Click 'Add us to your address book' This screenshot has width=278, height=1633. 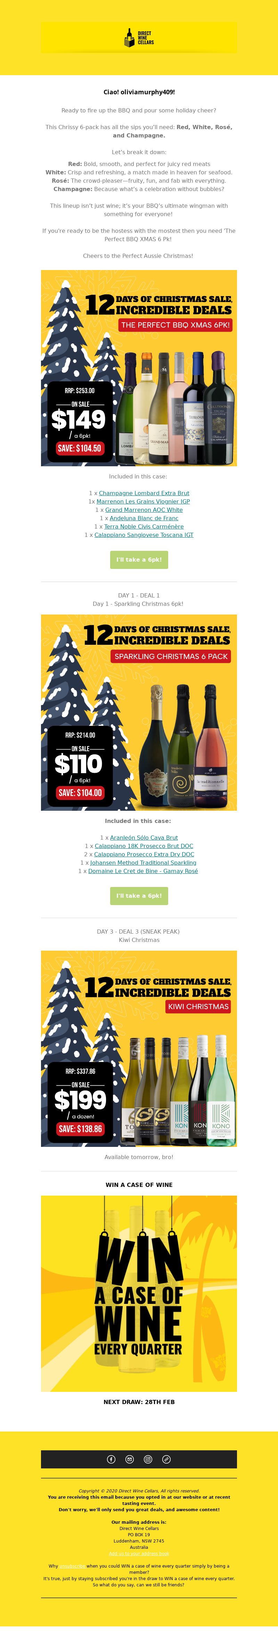(x=139, y=1553)
